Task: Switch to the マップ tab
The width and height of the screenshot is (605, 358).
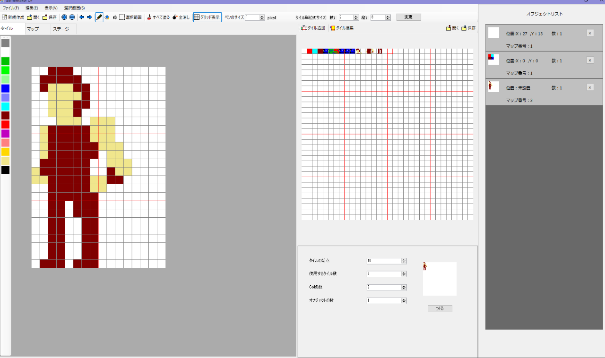Action: pos(33,29)
